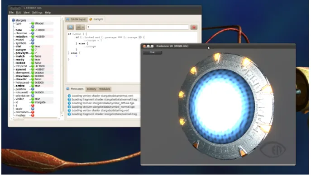Click the id value stargate
This screenshot has width=311, height=175.
(x=40, y=102)
